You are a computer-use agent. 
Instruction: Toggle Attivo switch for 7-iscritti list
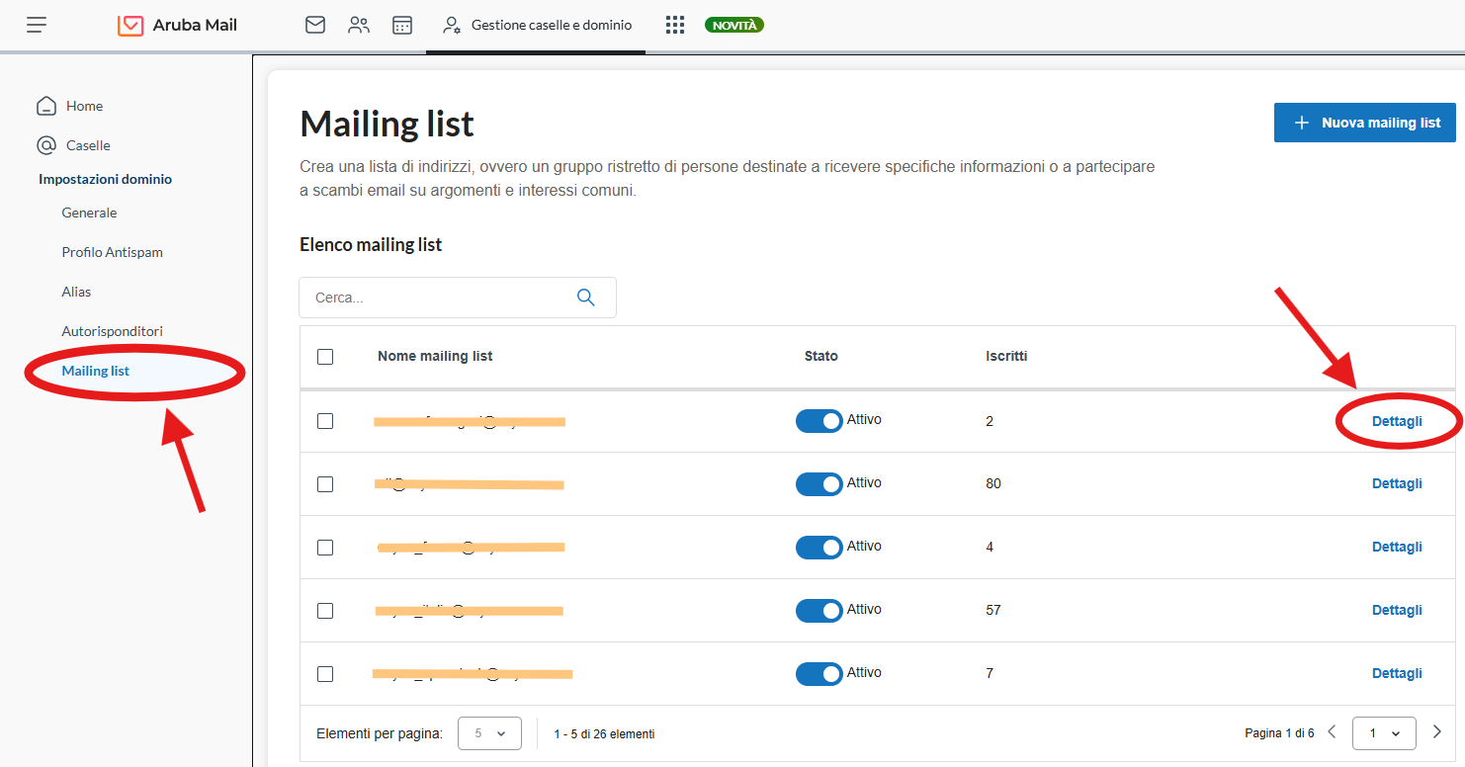819,674
